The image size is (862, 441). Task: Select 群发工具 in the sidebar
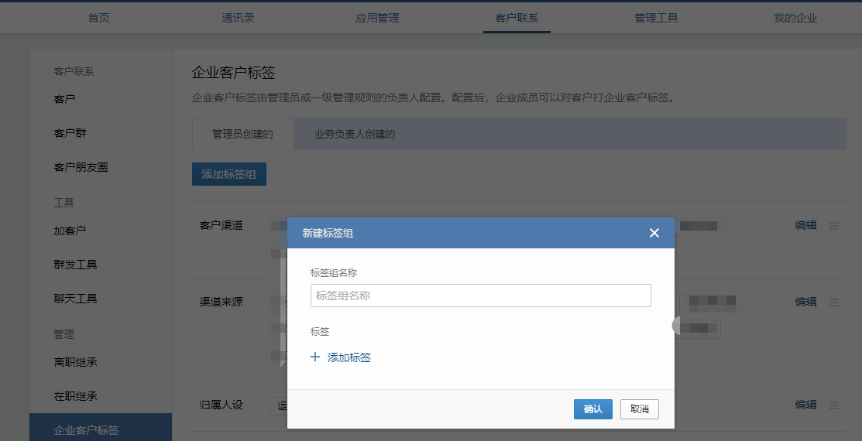(75, 265)
